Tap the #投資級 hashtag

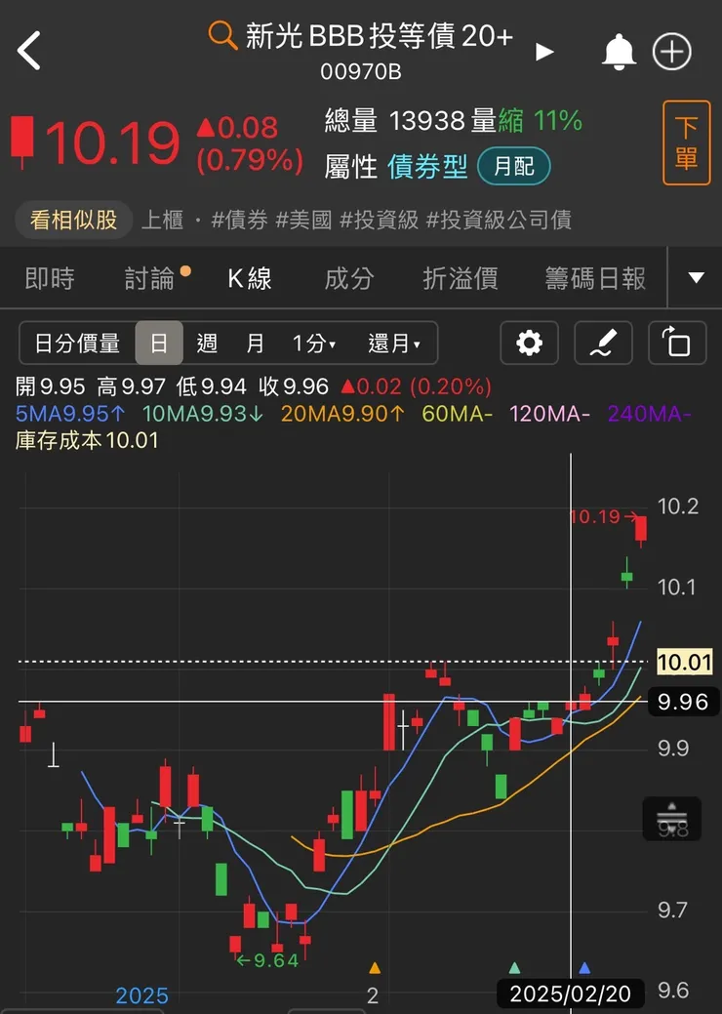(379, 220)
